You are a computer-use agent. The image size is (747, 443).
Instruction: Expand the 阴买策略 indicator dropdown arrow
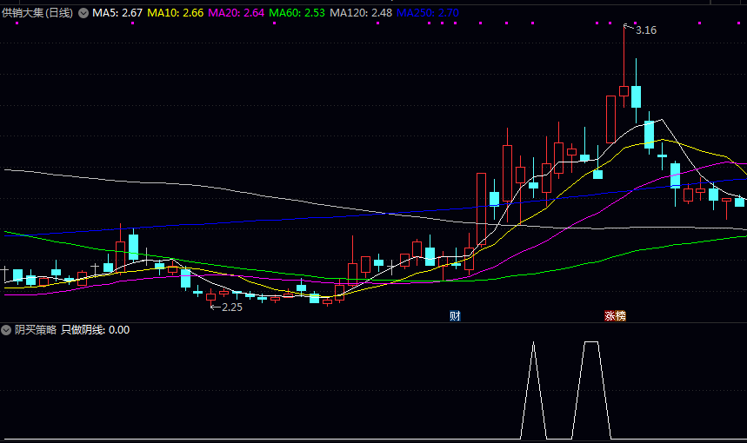click(x=7, y=330)
